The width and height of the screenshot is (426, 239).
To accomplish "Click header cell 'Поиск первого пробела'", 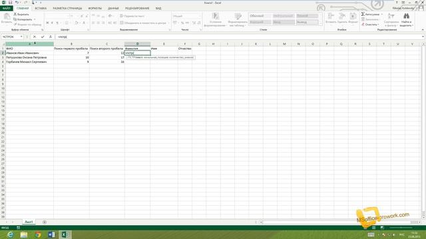I will 71,48.
